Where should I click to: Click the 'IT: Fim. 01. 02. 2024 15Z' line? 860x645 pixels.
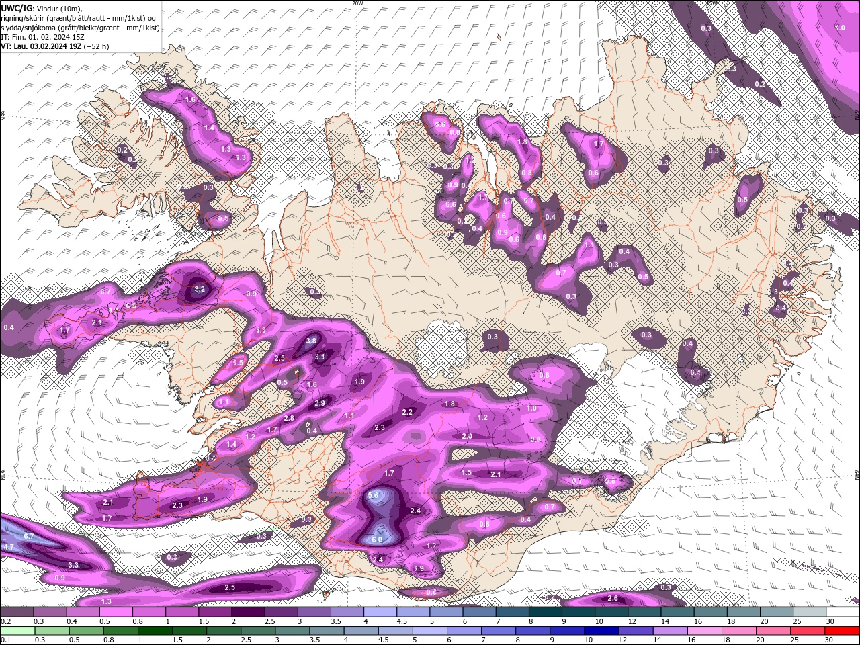(42, 37)
